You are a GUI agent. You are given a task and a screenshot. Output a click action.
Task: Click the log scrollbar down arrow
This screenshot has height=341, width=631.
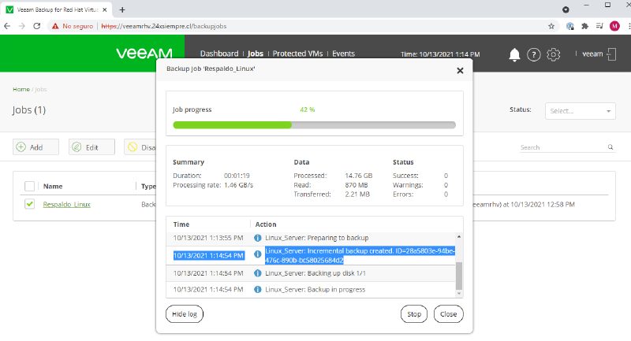(x=459, y=294)
